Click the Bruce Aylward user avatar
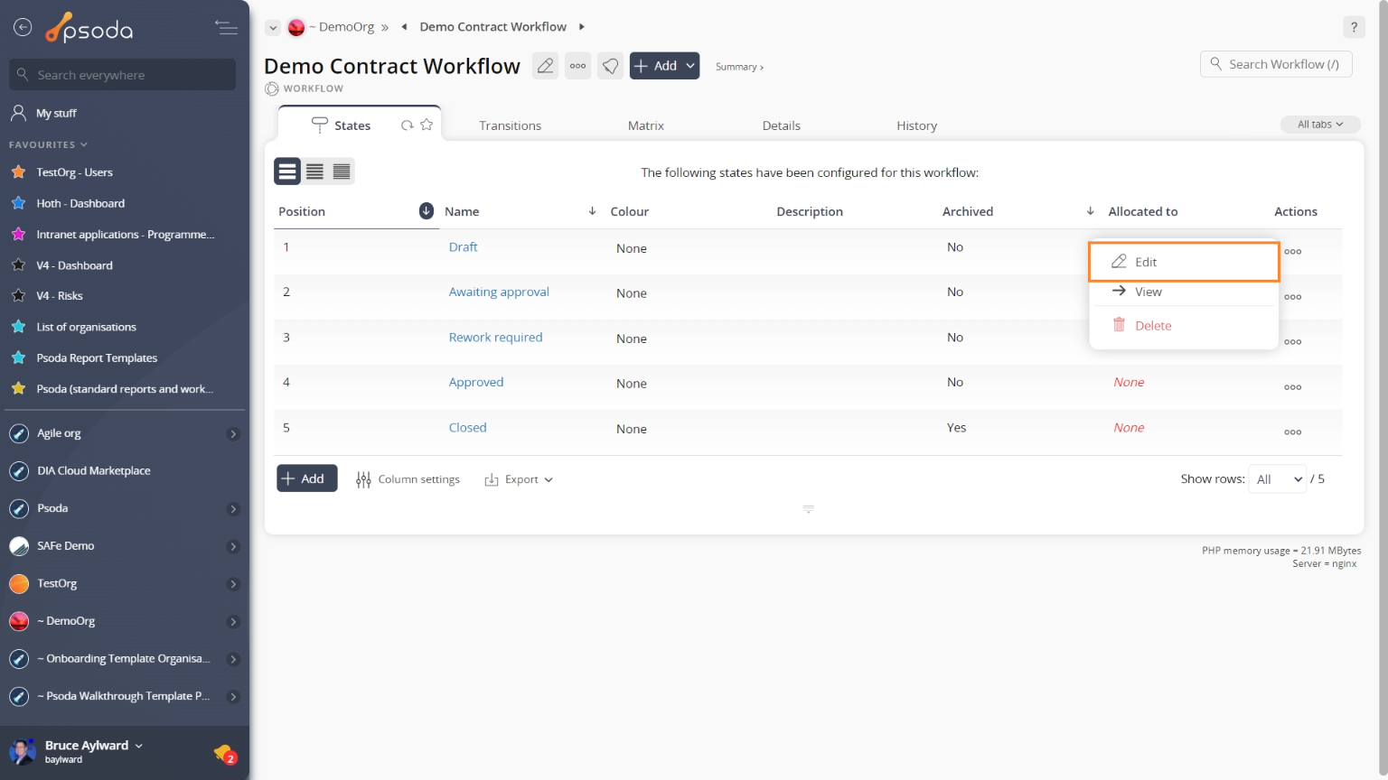This screenshot has width=1388, height=780. click(22, 751)
